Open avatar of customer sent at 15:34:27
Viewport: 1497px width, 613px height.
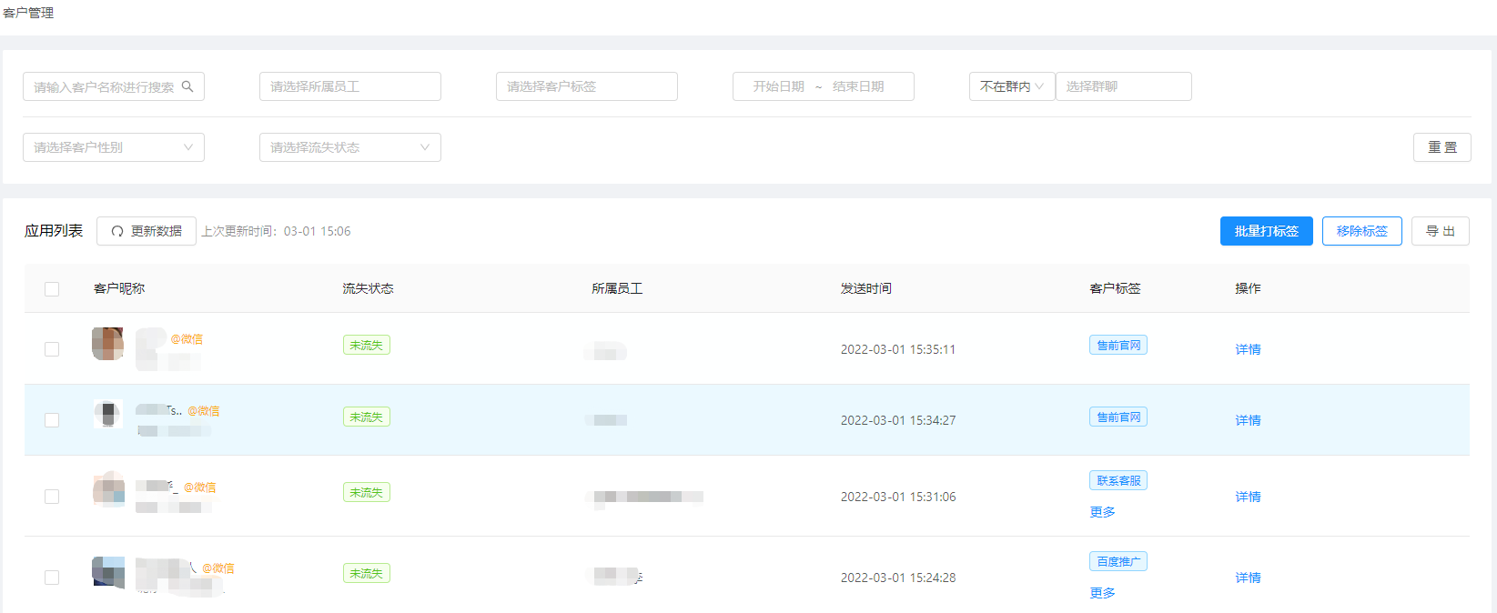[x=107, y=415]
